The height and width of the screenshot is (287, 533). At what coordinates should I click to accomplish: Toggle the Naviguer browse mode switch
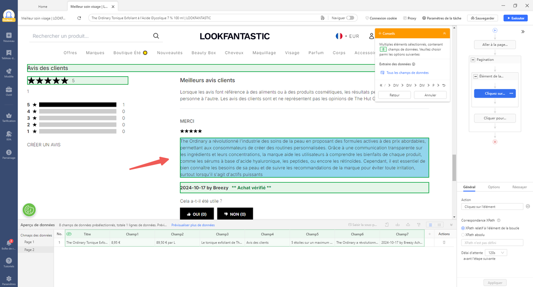[350, 18]
